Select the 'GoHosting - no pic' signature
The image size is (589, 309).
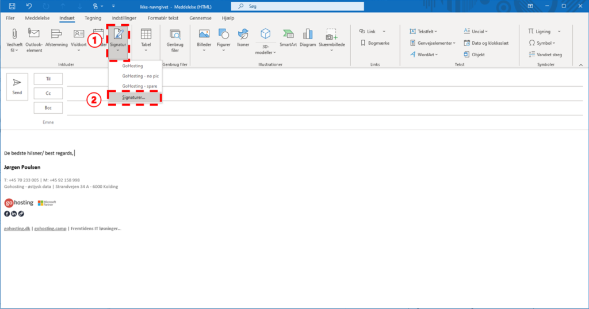[x=138, y=76]
